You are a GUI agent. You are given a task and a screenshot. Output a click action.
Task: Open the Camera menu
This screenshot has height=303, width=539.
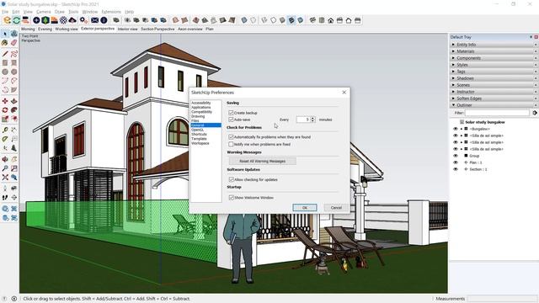43,12
